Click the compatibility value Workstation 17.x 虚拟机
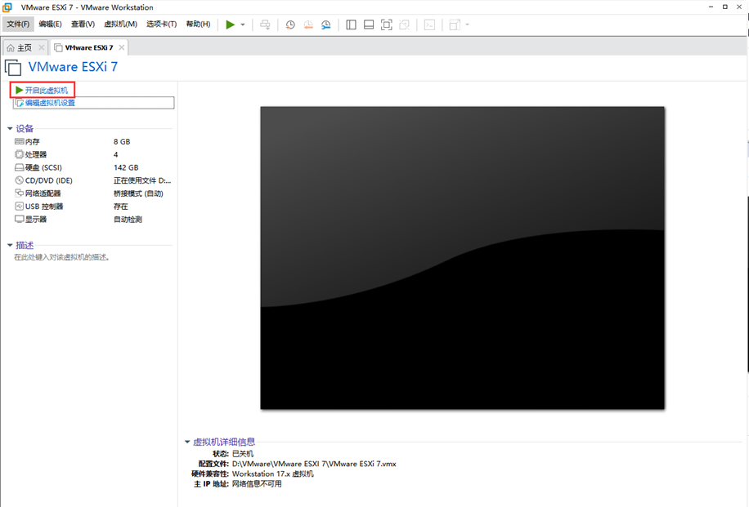 (x=273, y=474)
